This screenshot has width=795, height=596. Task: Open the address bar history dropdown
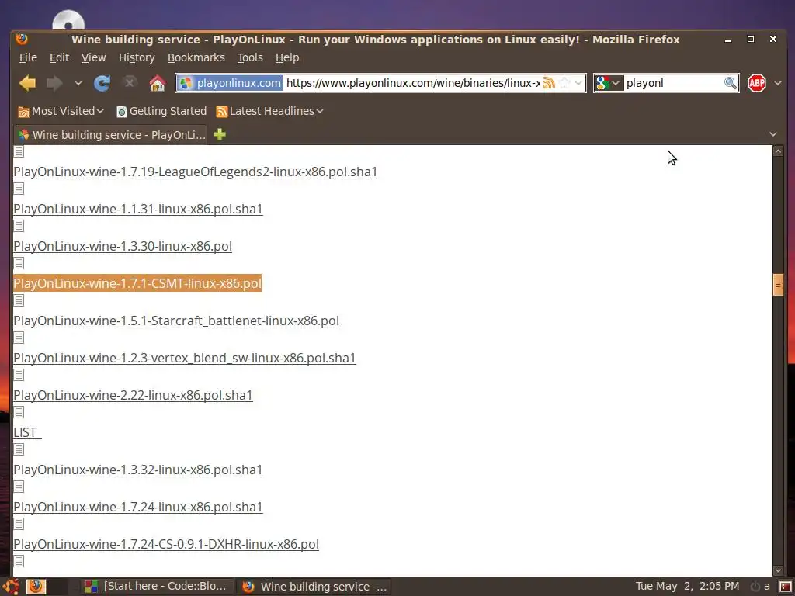click(578, 82)
